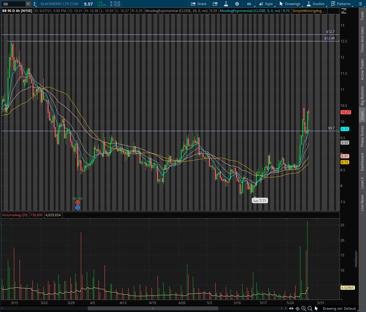Click the Share icon in toolbar
This screenshot has width=366, height=312.
[x=199, y=4]
